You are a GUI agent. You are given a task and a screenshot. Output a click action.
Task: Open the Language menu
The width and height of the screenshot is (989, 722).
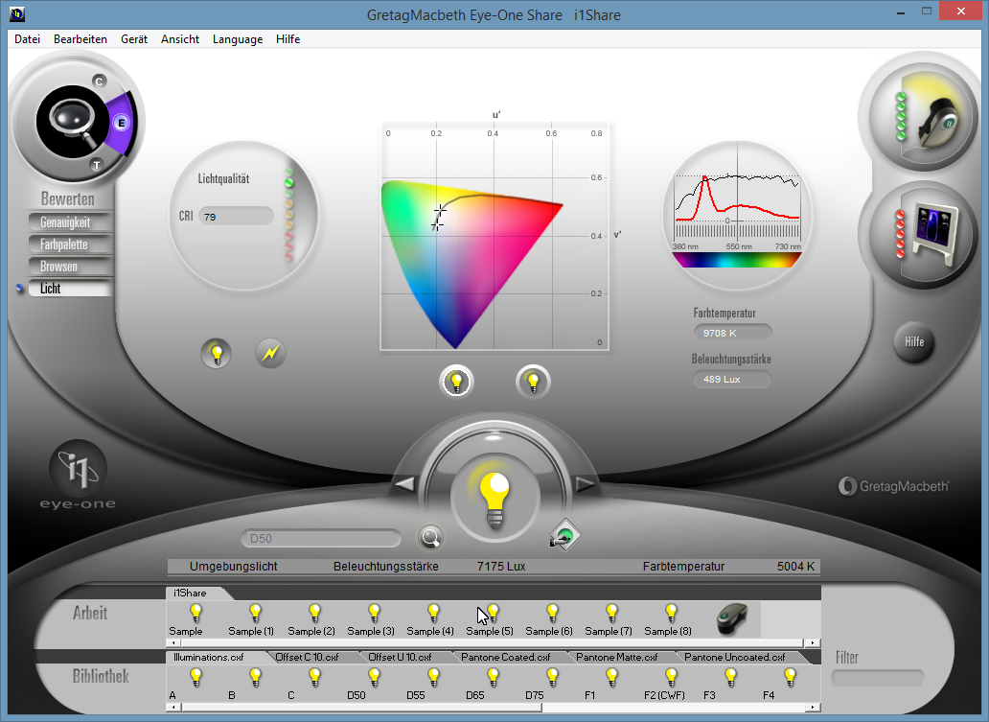pos(237,39)
